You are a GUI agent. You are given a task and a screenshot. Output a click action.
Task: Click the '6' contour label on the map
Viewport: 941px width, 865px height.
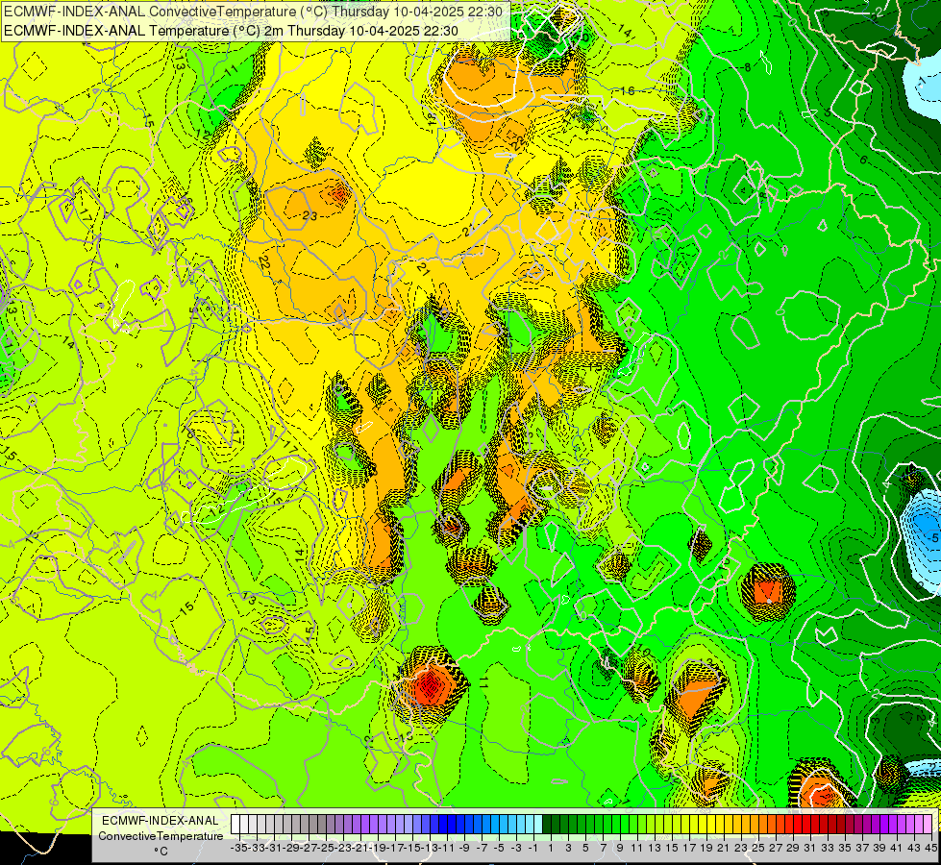click(x=863, y=160)
